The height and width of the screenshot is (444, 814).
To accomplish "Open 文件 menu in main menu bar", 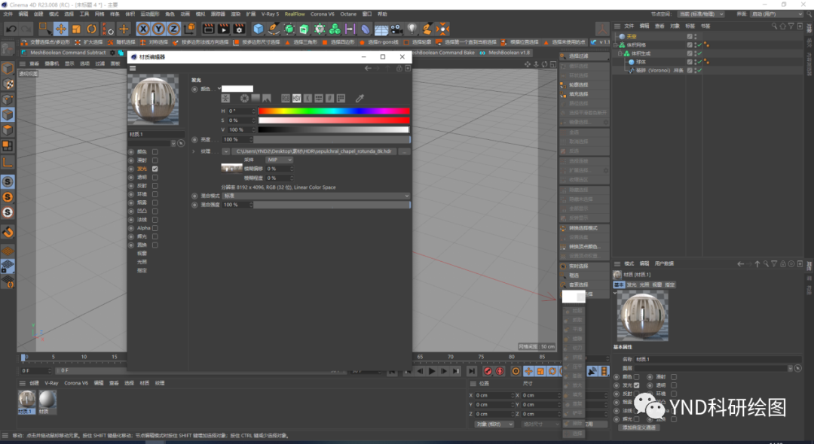I will pyautogui.click(x=8, y=14).
